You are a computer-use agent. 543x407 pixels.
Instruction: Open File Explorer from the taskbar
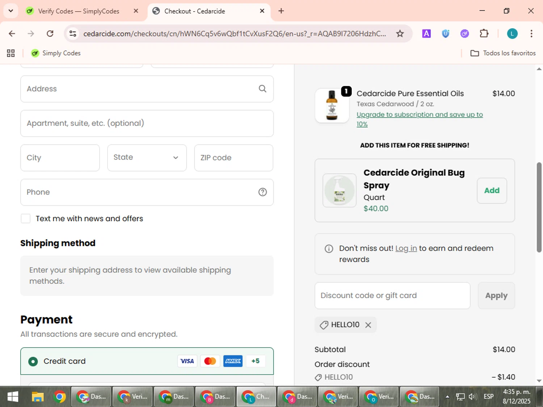pyautogui.click(x=38, y=397)
